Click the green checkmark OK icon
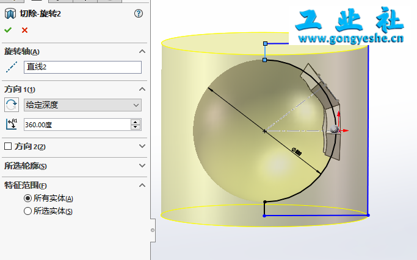The width and height of the screenshot is (417, 260). click(8, 30)
